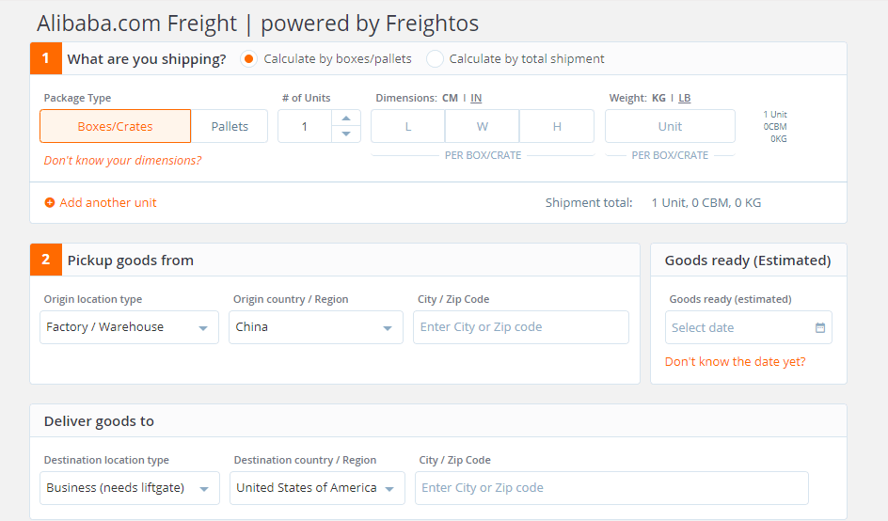Click Don't know your dimensions link
888x521 pixels.
point(122,161)
